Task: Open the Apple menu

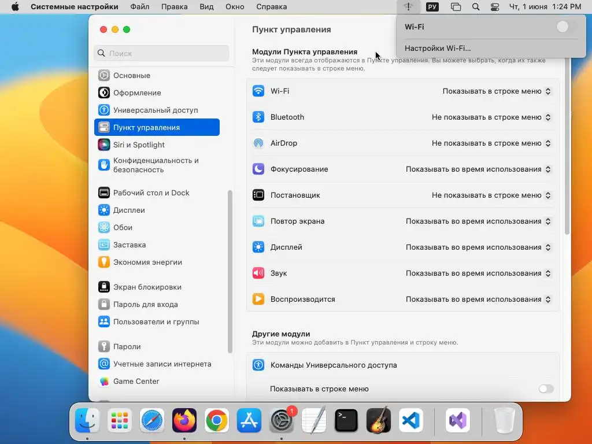Action: tap(15, 7)
